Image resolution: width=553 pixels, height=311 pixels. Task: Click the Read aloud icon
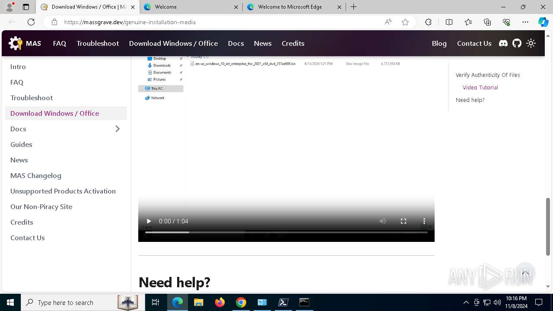388,22
